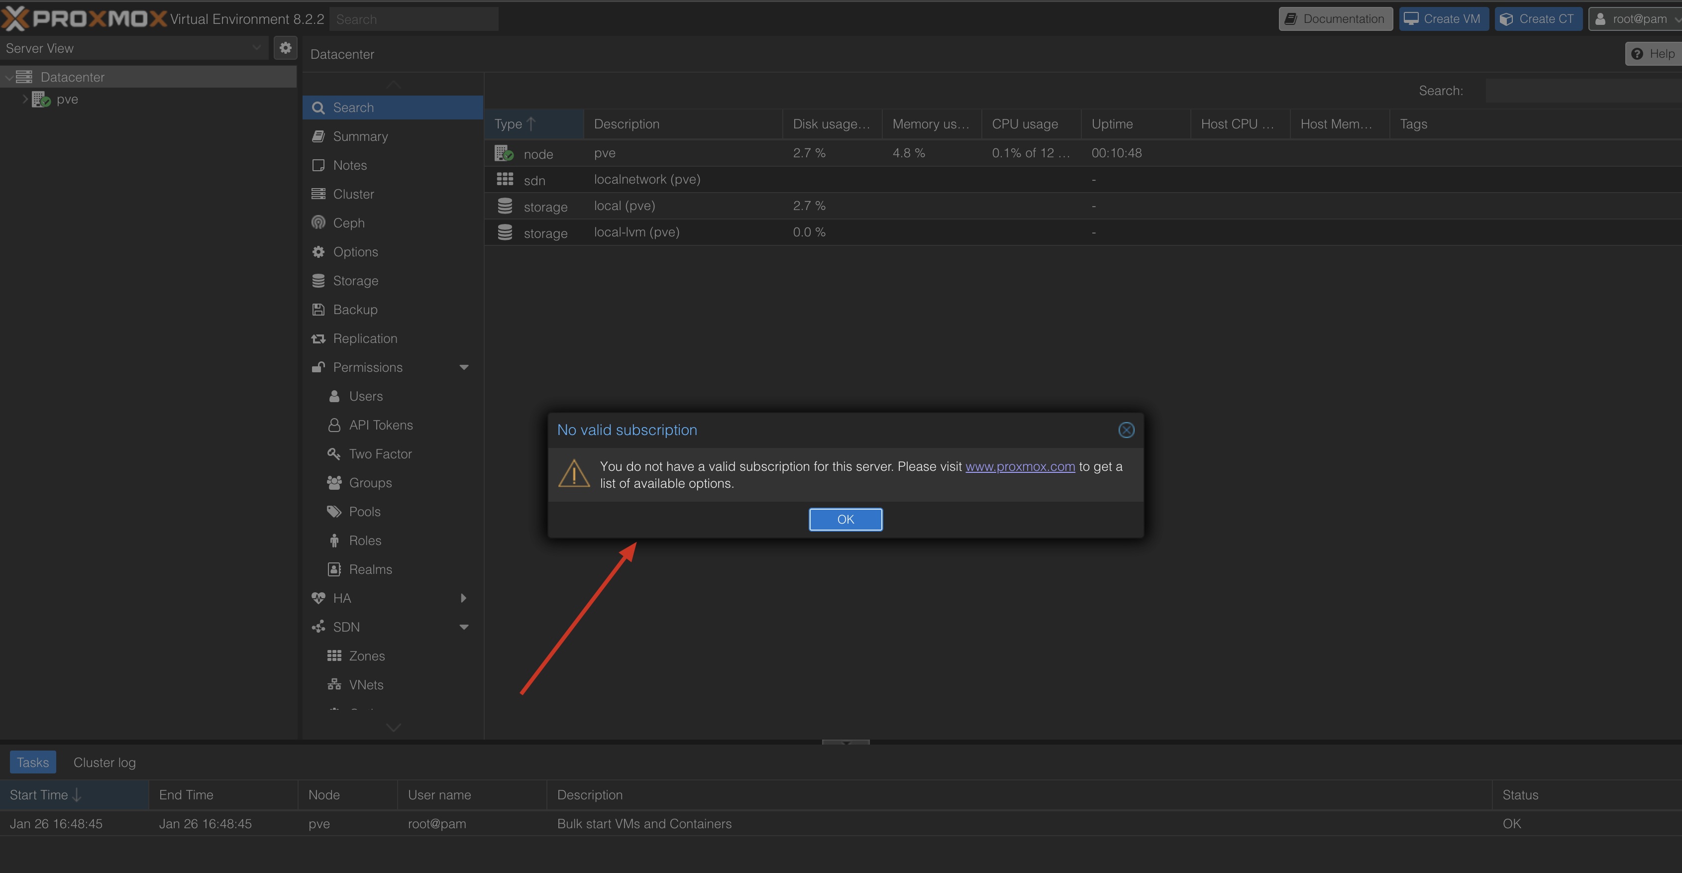
Task: Collapse the SDN submenu arrow
Action: pos(464,628)
